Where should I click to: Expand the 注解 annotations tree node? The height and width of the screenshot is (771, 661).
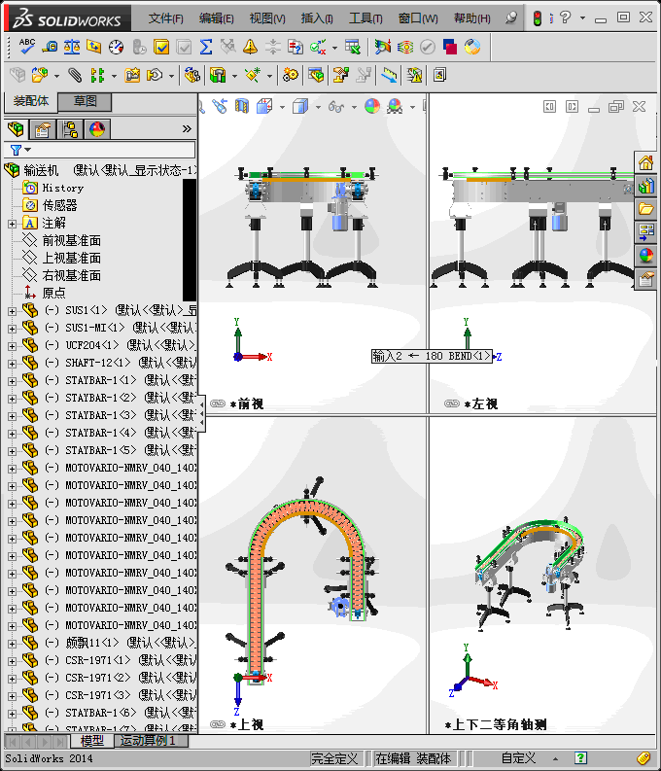click(x=12, y=224)
